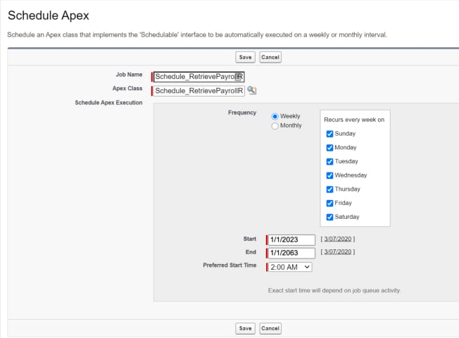Click the Frequency label
Image resolution: width=459 pixels, height=338 pixels.
pos(242,113)
